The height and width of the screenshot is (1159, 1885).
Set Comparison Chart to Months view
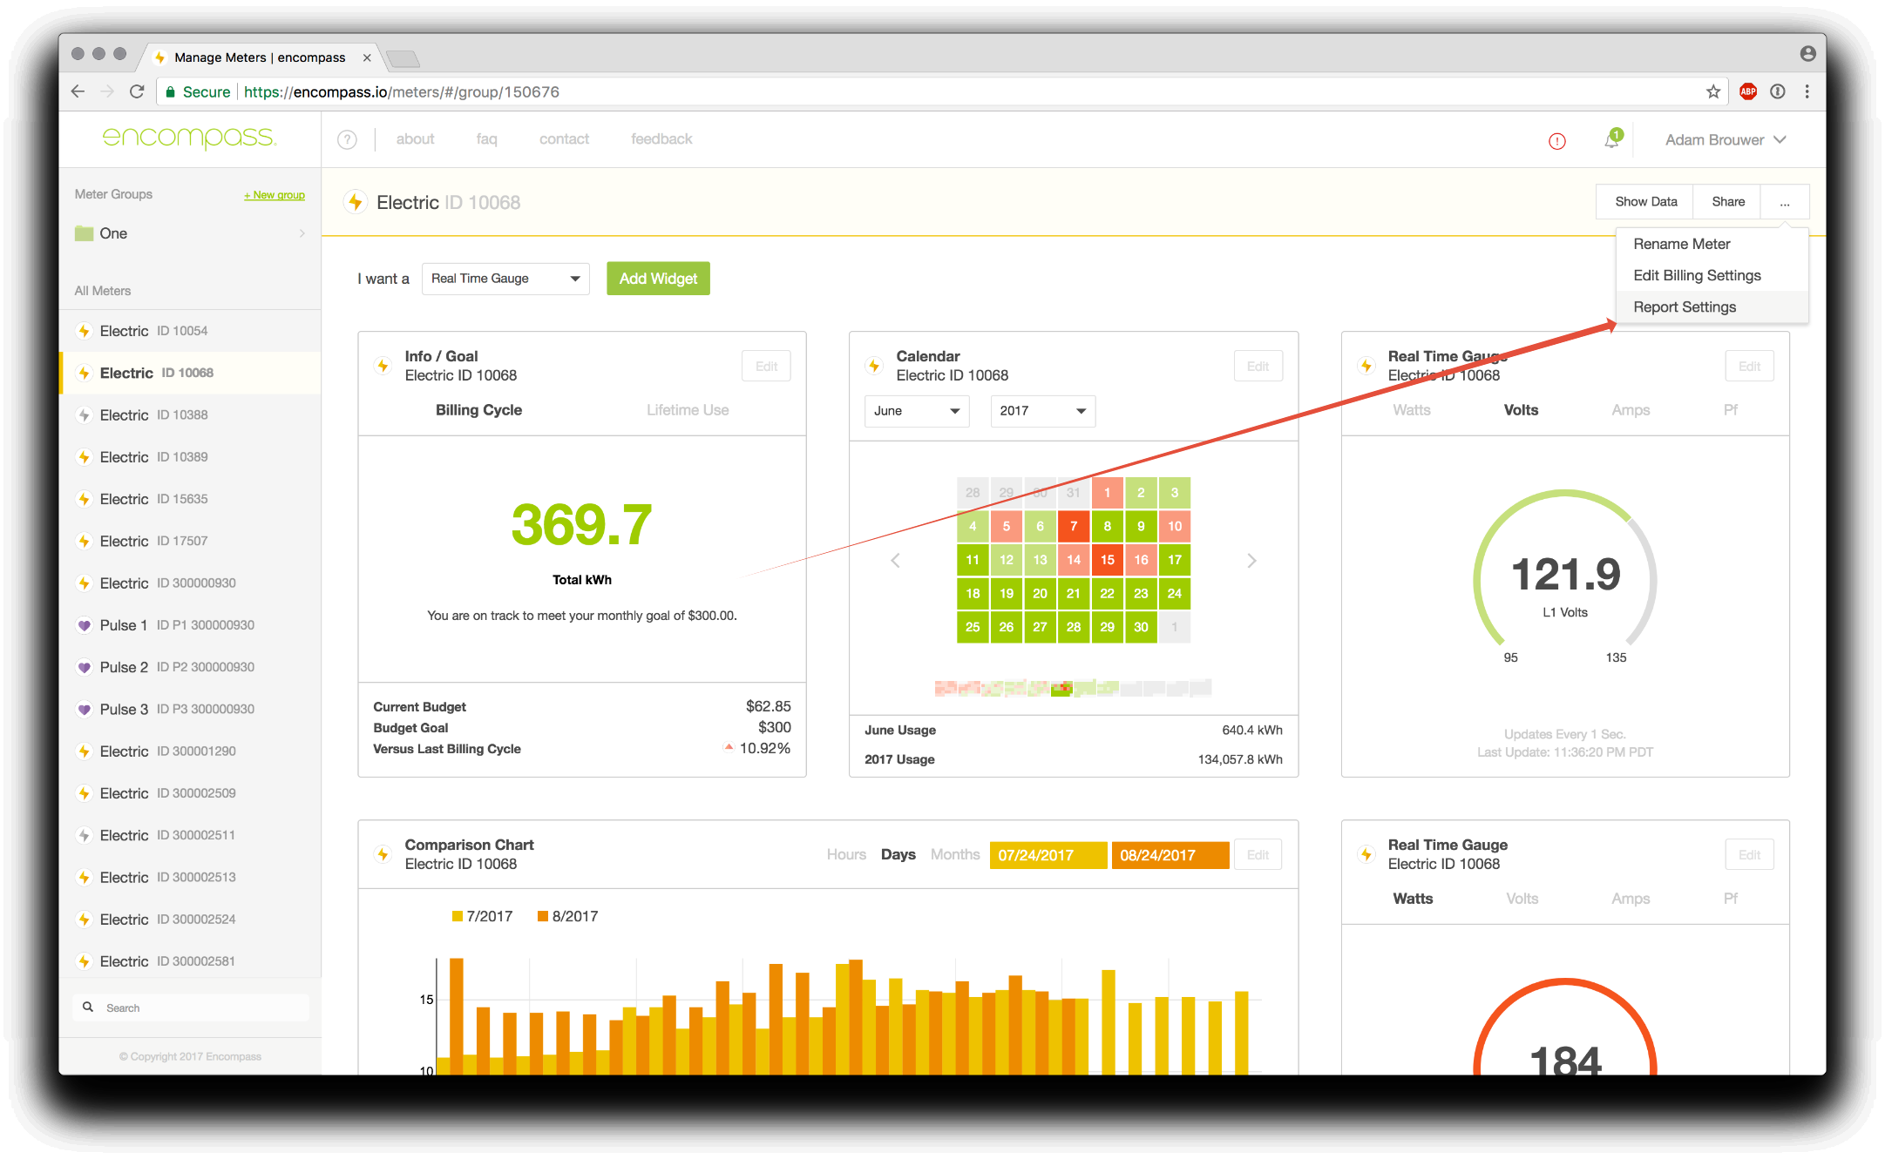[x=954, y=854]
